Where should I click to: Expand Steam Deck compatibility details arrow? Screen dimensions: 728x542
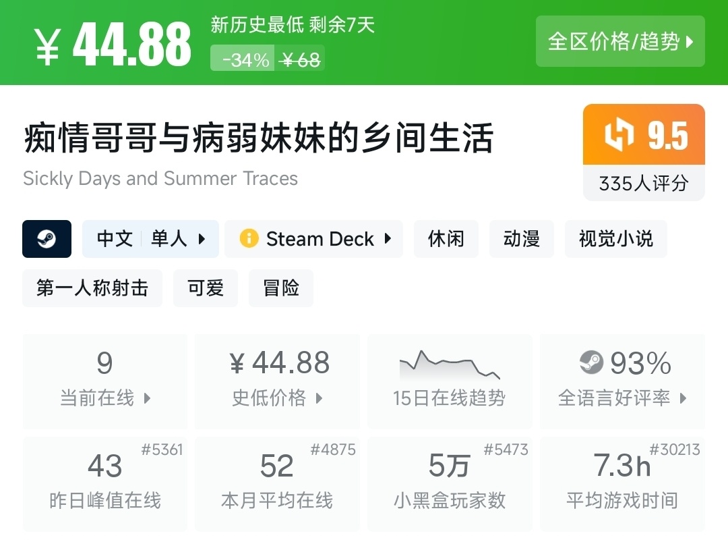[x=388, y=239]
